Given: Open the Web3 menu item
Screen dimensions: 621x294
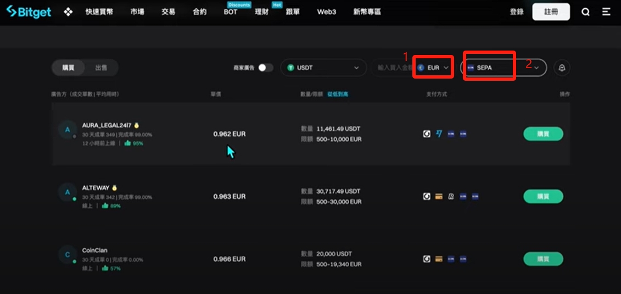Looking at the screenshot, I should (326, 12).
